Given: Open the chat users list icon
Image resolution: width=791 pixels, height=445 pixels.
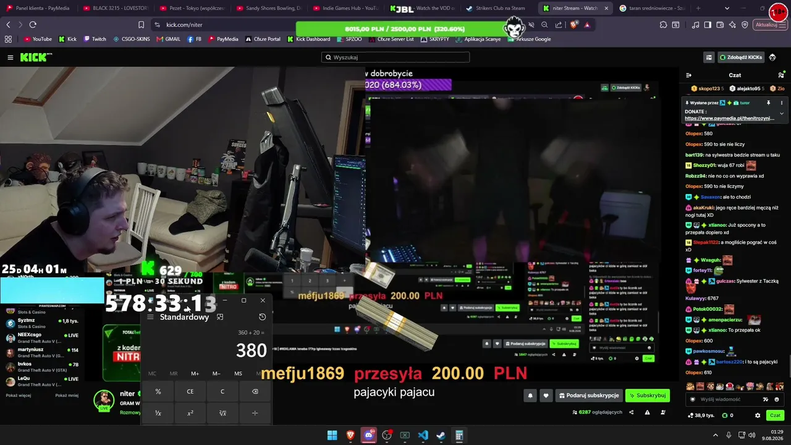Looking at the screenshot, I should click(781, 75).
